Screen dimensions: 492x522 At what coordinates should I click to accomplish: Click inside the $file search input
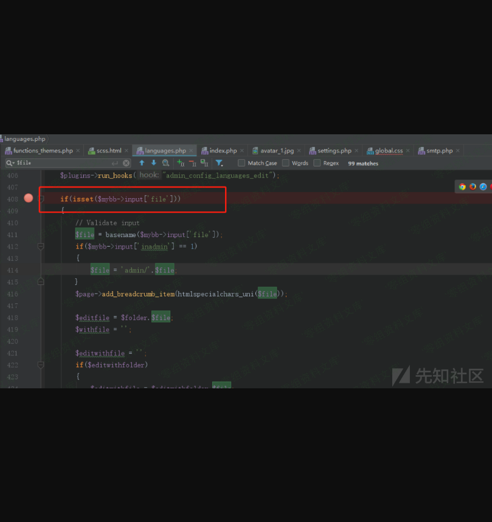tap(61, 163)
